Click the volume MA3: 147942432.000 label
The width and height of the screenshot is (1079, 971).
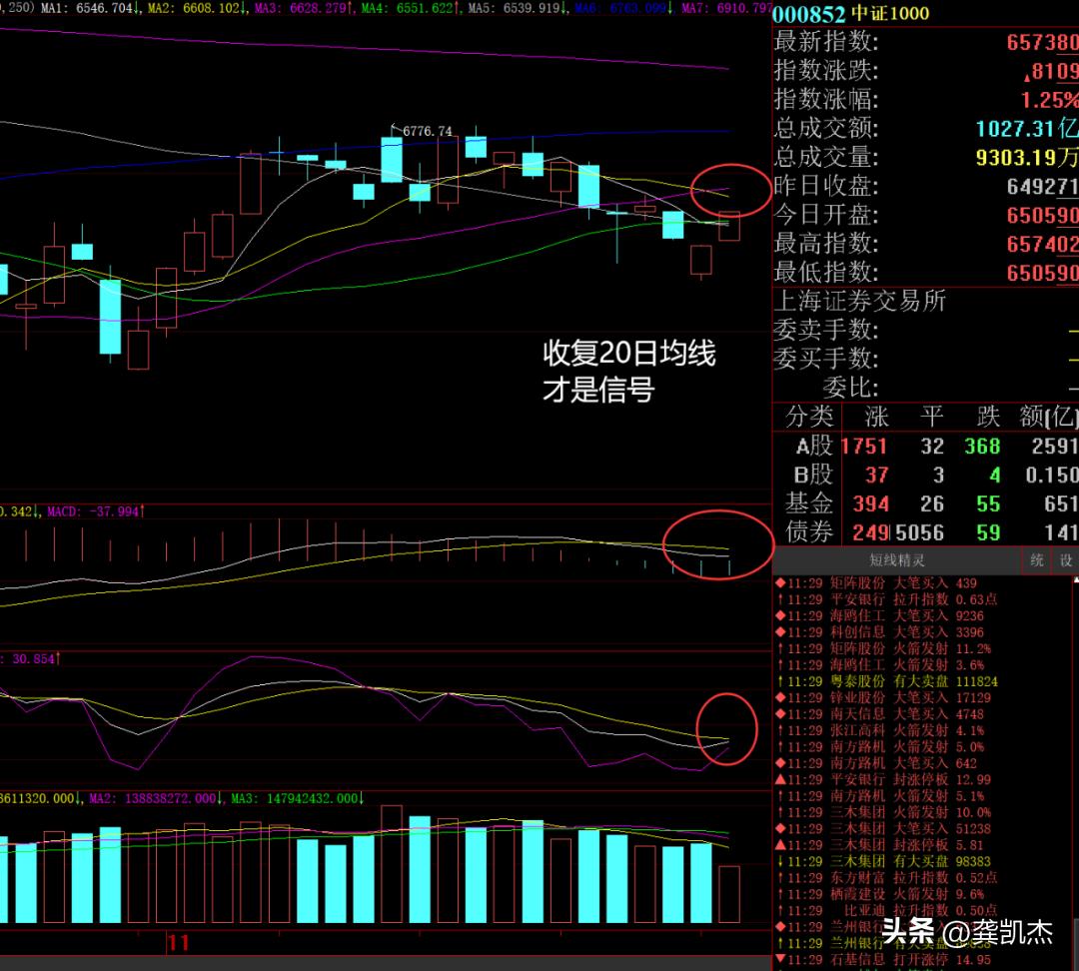click(298, 798)
